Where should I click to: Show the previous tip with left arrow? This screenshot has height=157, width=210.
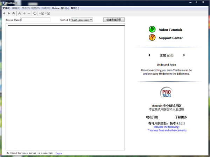point(149,55)
